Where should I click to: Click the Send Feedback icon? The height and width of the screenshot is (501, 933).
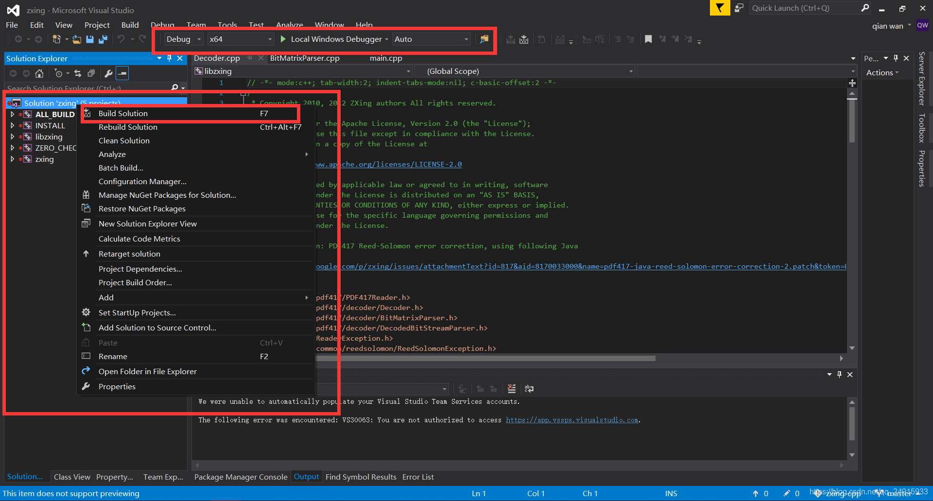(x=739, y=8)
